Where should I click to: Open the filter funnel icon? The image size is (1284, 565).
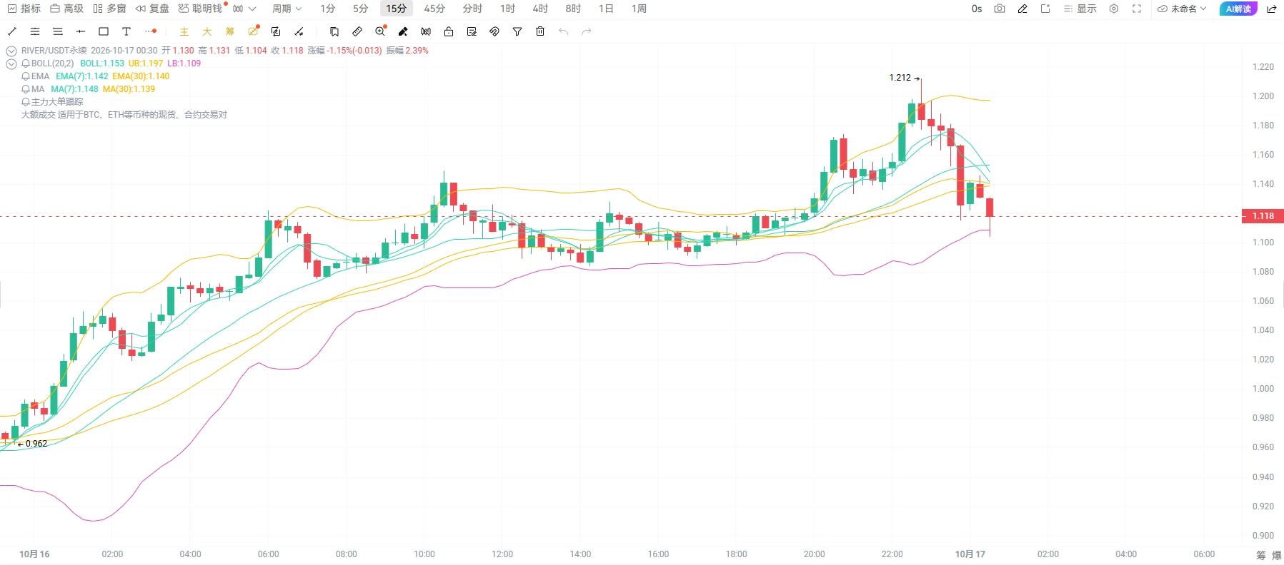(x=517, y=31)
